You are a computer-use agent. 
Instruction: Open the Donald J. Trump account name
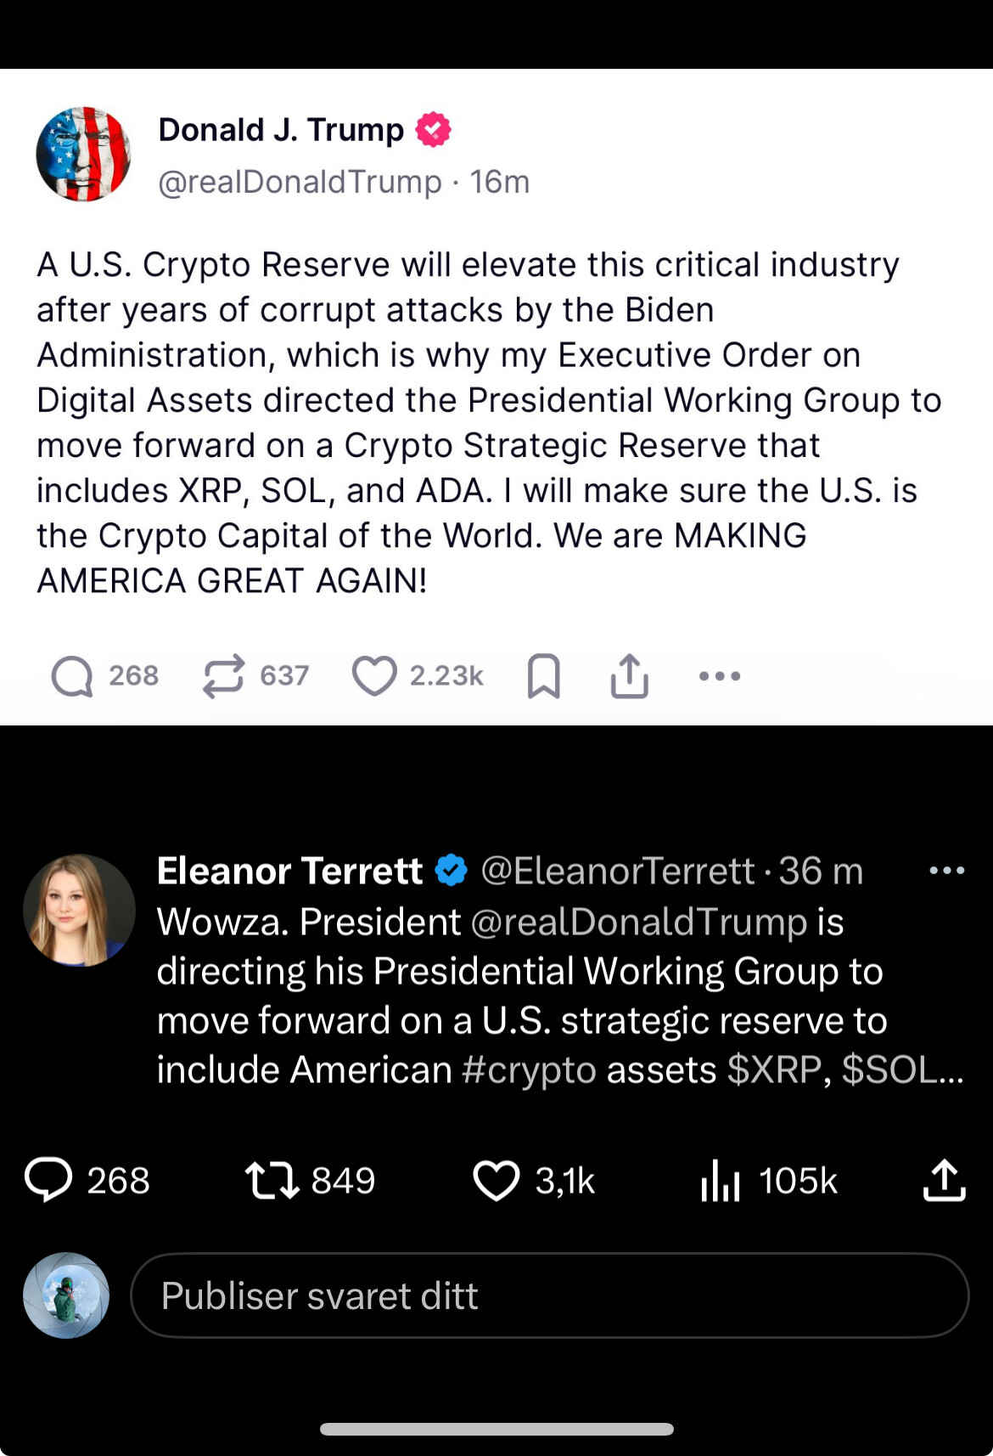point(281,130)
